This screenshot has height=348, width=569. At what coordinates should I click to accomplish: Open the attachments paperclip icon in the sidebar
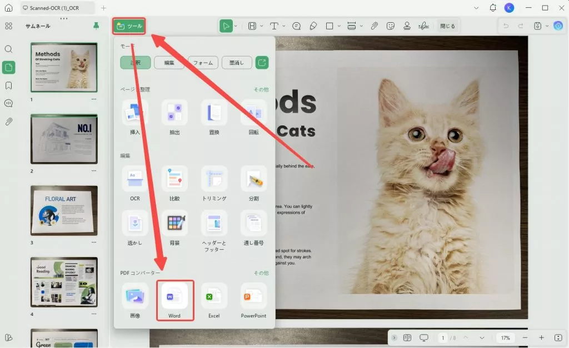tap(8, 122)
